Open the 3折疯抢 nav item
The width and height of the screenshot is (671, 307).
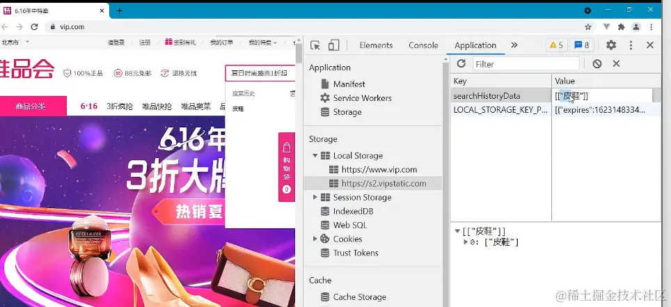point(120,107)
